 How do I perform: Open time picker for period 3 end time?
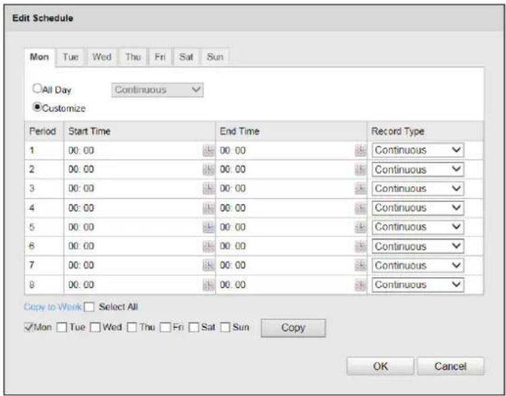coord(360,189)
